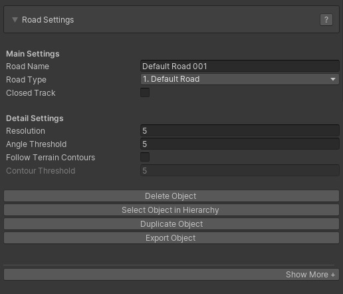Open the Road Type dropdown

pyautogui.click(x=239, y=79)
